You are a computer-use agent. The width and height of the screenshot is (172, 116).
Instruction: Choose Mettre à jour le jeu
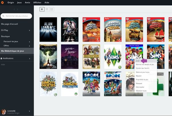tap(142, 72)
